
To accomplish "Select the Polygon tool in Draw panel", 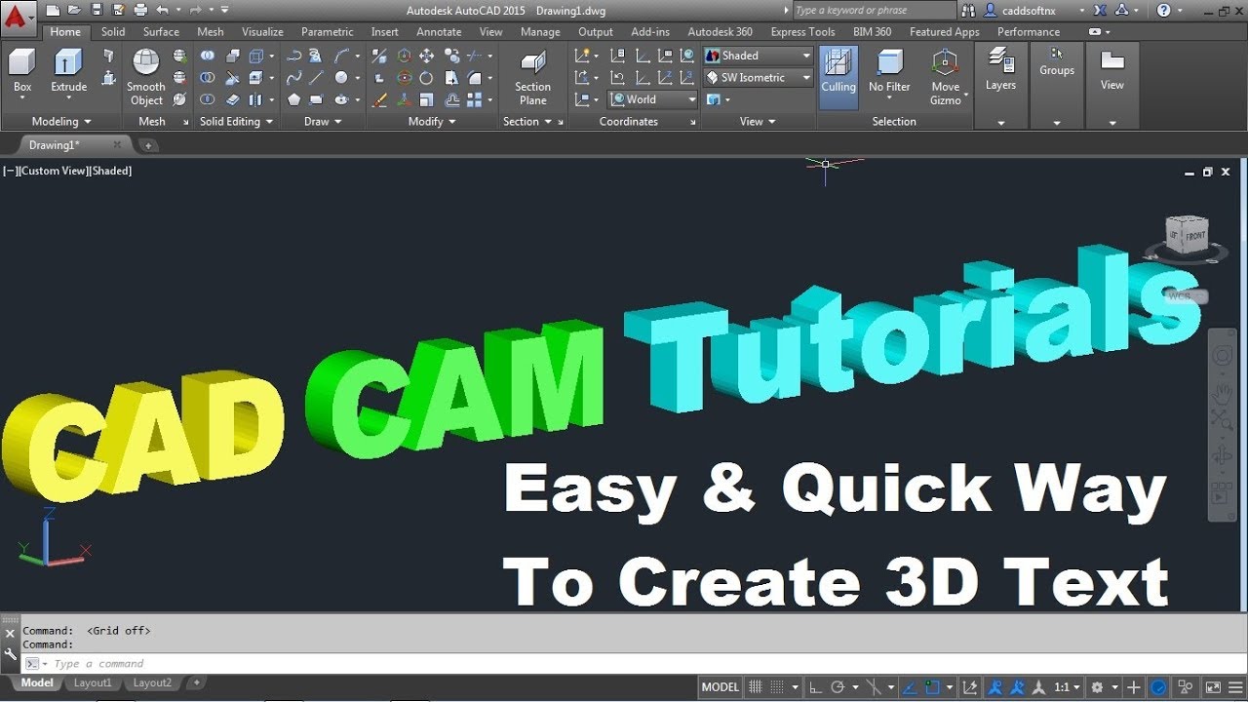I will tap(293, 99).
